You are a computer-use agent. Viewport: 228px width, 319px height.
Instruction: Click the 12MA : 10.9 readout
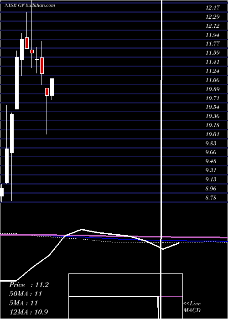29,312
